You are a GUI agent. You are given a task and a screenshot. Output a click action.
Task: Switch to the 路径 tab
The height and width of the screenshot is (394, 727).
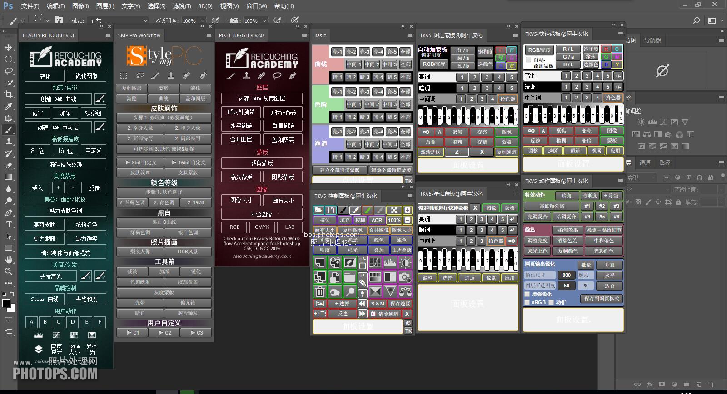coord(665,163)
